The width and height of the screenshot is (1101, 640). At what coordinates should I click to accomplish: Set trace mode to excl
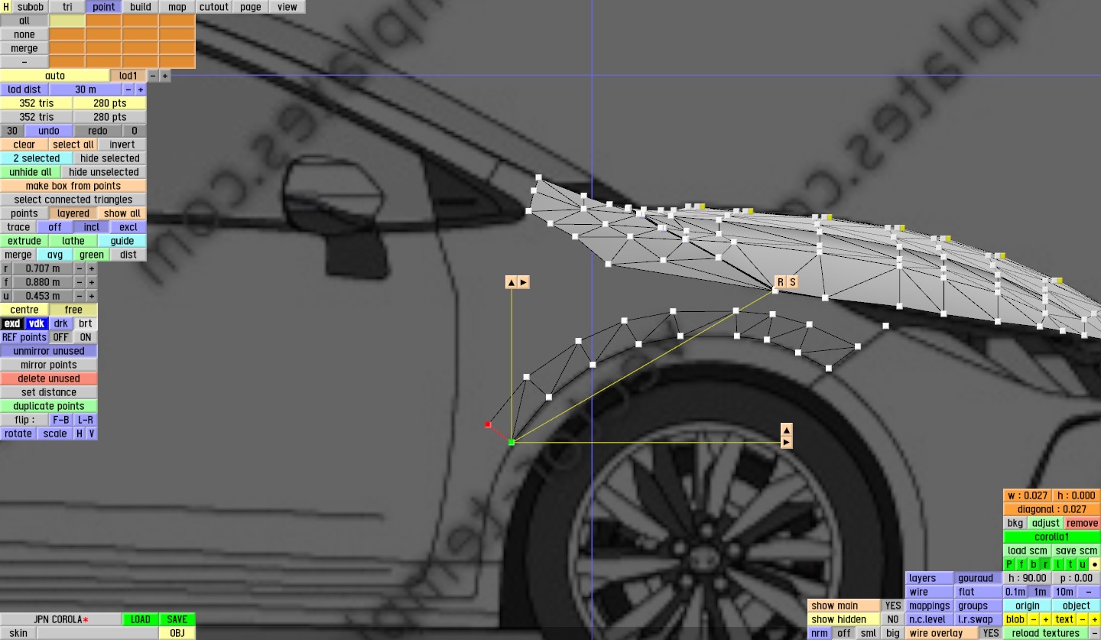point(128,227)
